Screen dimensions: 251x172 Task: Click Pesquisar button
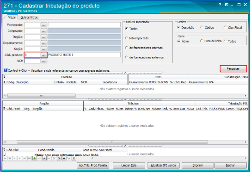[233, 69]
